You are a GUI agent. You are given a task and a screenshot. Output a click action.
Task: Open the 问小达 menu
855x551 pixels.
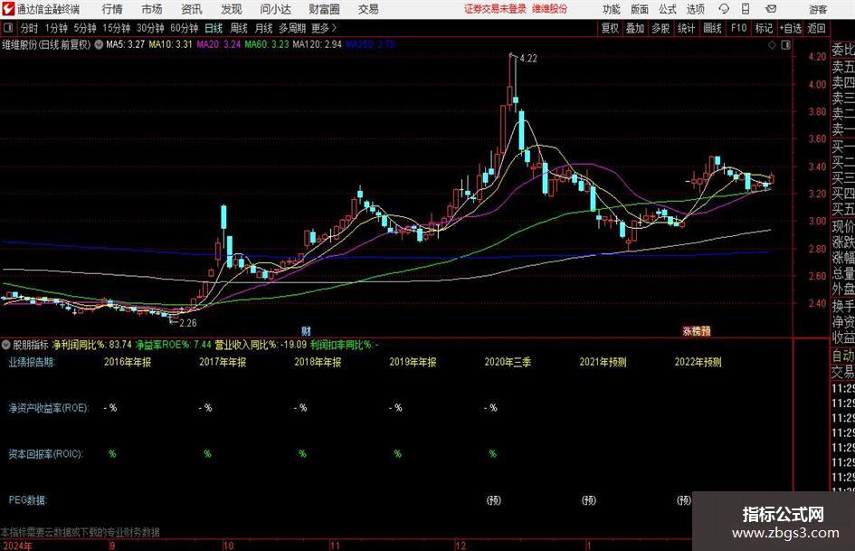(275, 9)
